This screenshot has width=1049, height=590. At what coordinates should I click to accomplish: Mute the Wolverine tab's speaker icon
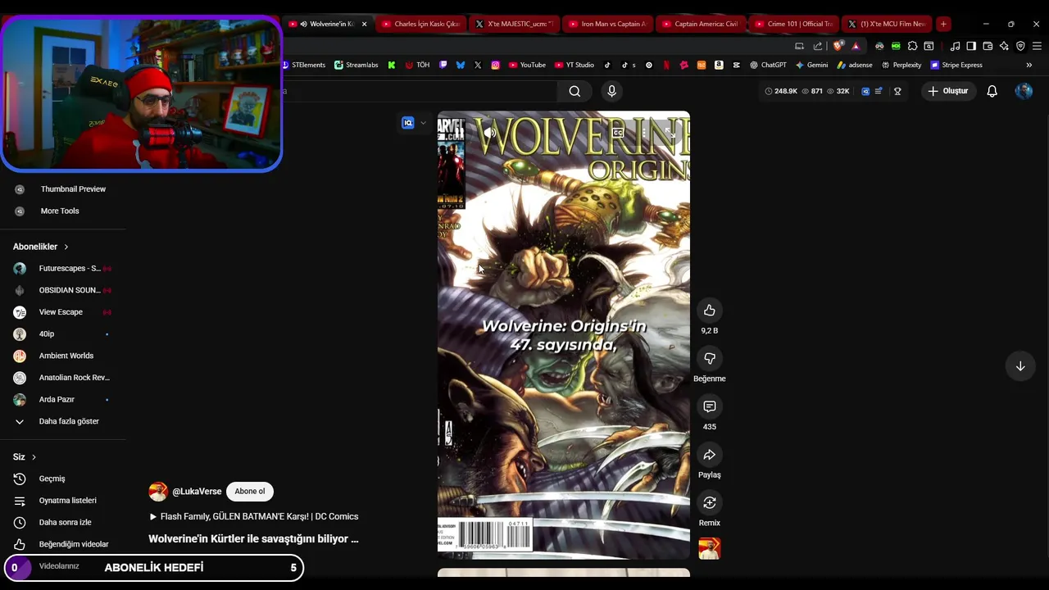click(304, 24)
